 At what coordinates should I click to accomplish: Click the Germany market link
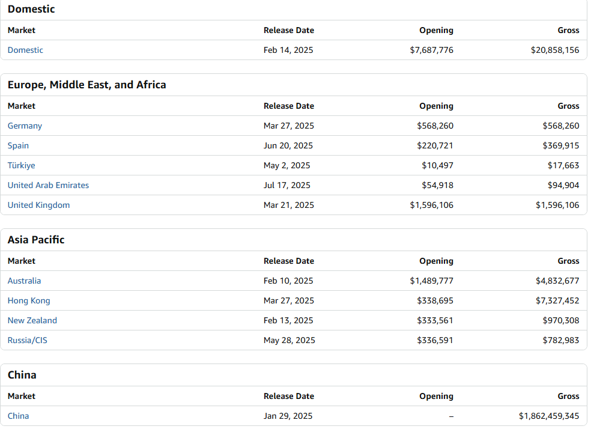click(x=25, y=126)
